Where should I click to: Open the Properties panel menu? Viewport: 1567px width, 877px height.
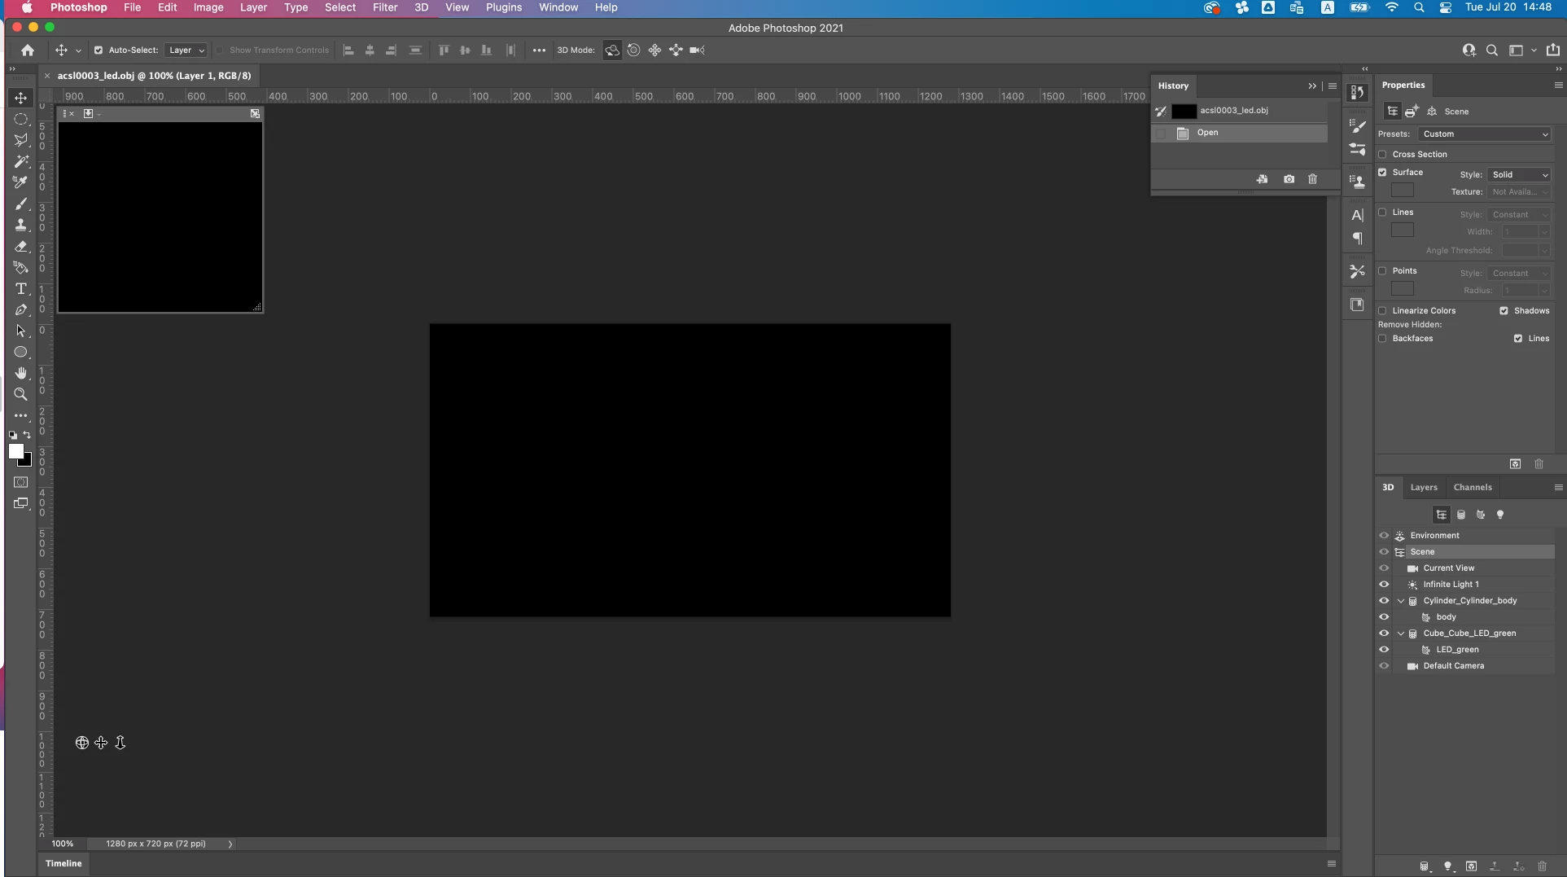tap(1558, 86)
